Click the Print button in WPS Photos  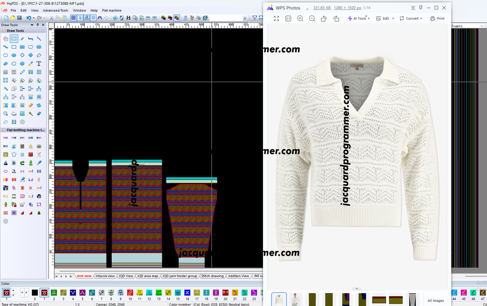437,19
